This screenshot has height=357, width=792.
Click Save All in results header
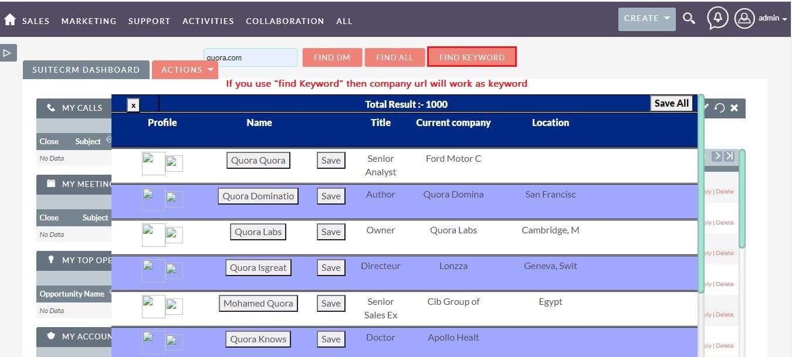click(x=672, y=103)
